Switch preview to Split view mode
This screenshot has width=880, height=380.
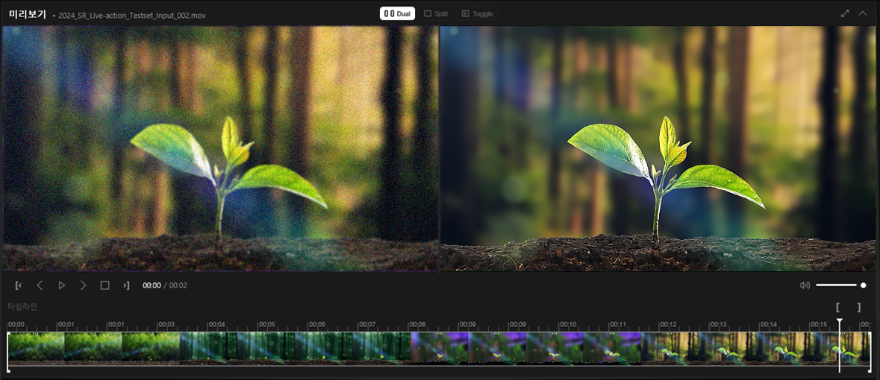435,13
